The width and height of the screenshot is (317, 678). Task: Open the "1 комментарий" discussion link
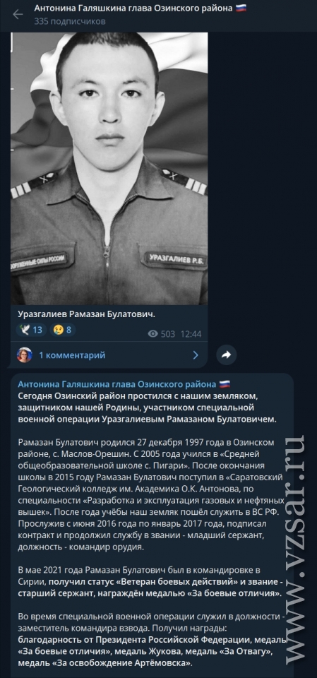point(72,355)
